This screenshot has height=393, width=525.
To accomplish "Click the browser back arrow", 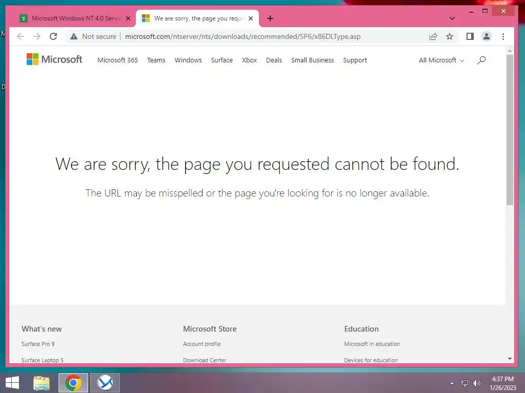I will [x=21, y=36].
